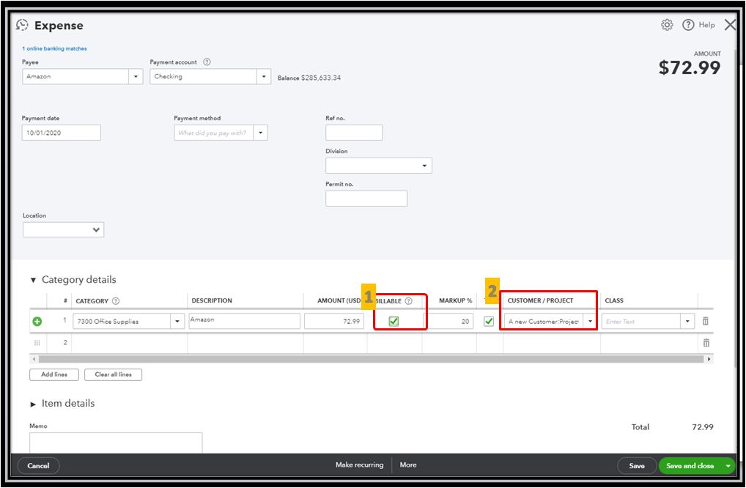Image resolution: width=746 pixels, height=488 pixels.
Task: Click the Save button
Action: click(637, 466)
